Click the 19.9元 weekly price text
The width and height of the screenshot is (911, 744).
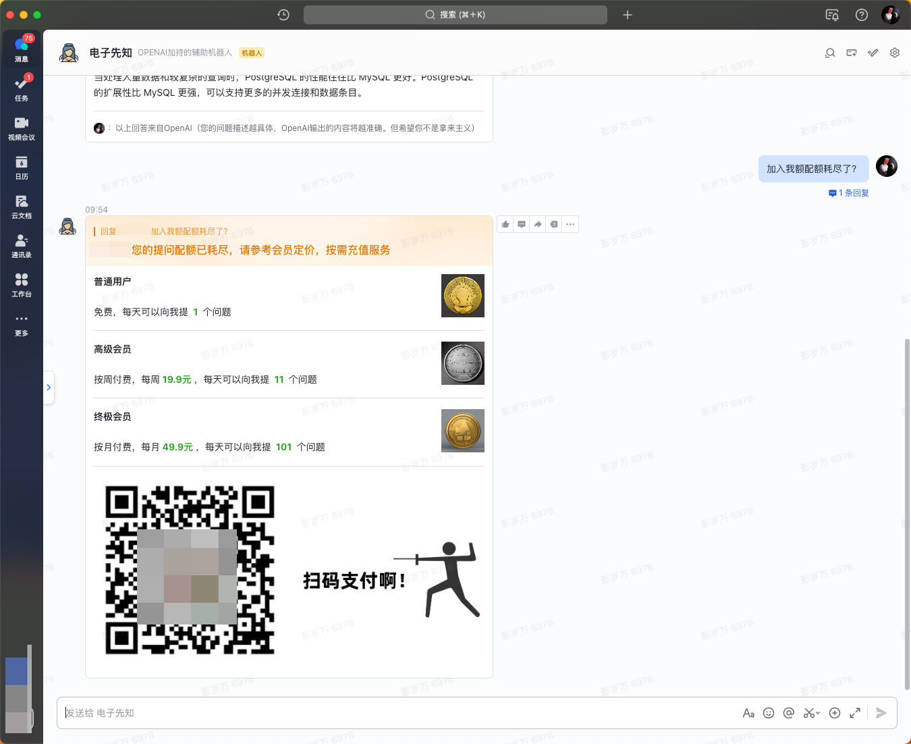point(177,379)
